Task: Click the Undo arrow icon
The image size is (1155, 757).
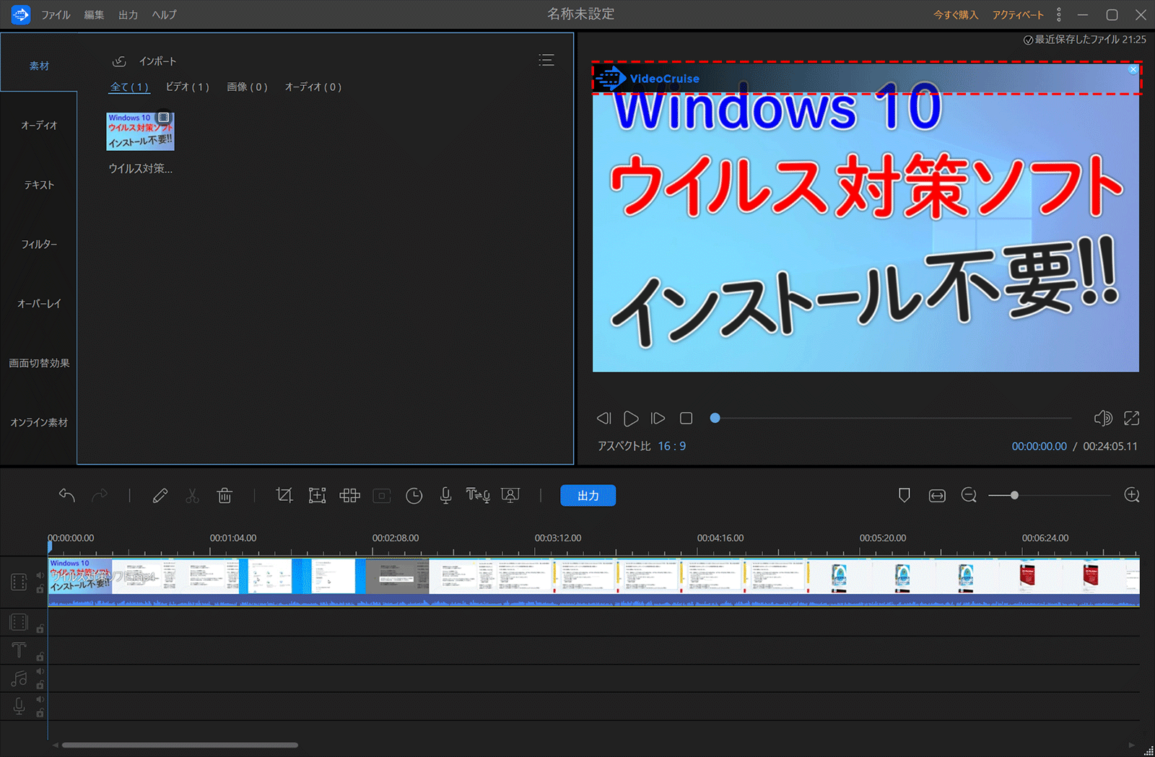Action: [x=67, y=495]
